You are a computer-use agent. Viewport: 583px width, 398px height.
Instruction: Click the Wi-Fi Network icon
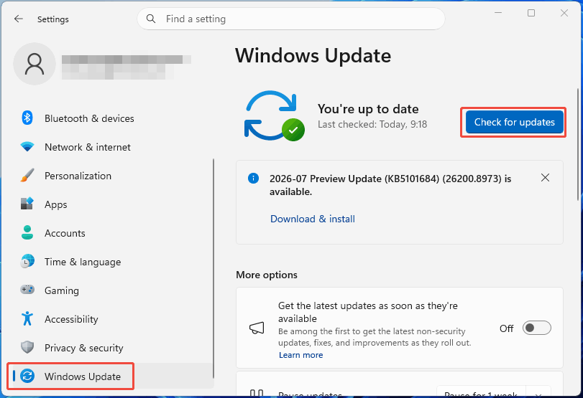[x=27, y=147]
